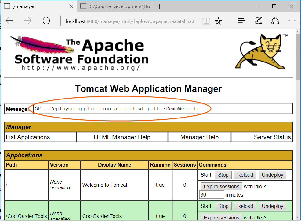The image size is (301, 221).
Task: Click the 'Tomcat Web Application Manager' heading
Action: pyautogui.click(x=148, y=89)
